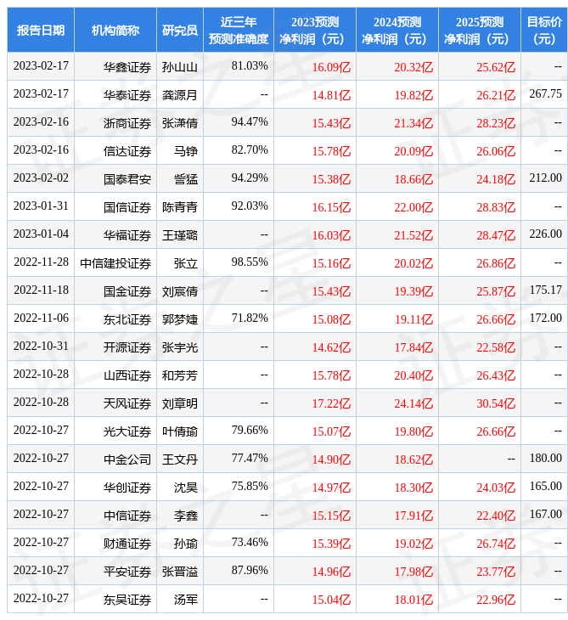Click researcher name 张立
This screenshot has width=568, height=620.
(x=186, y=263)
